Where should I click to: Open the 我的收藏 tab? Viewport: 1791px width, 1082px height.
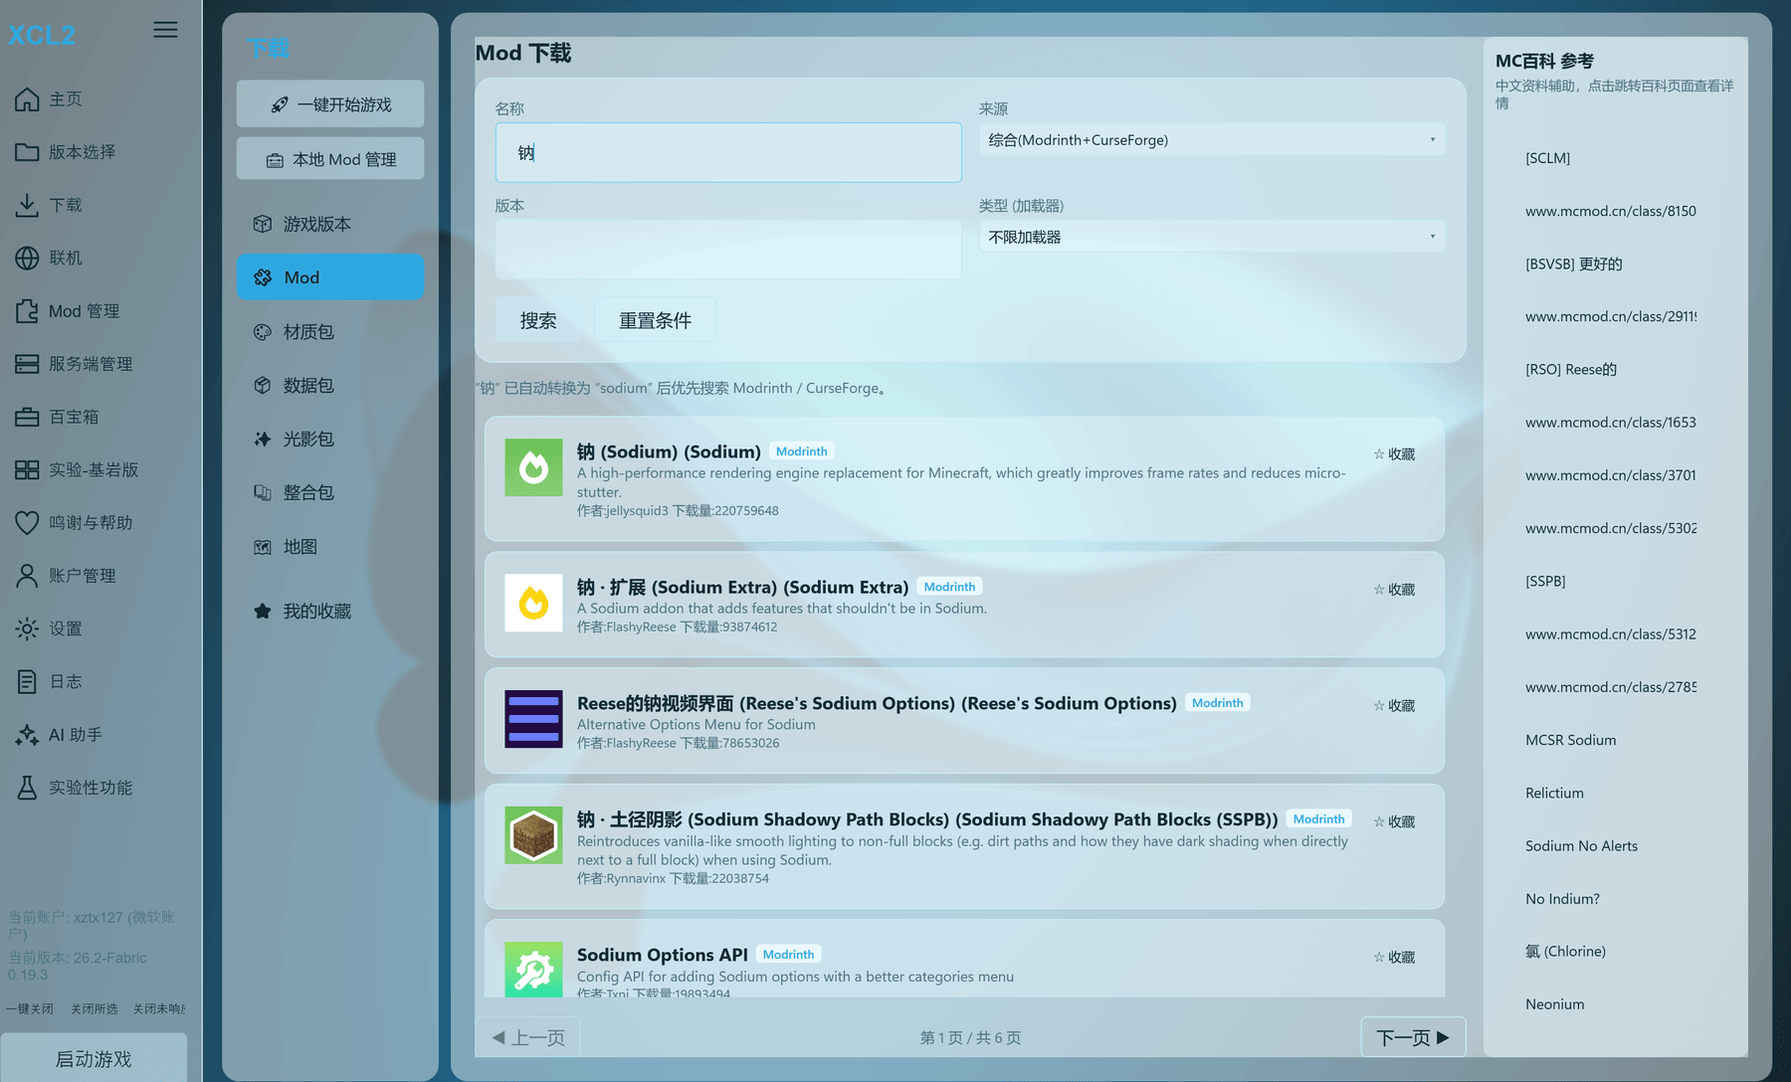click(x=330, y=612)
